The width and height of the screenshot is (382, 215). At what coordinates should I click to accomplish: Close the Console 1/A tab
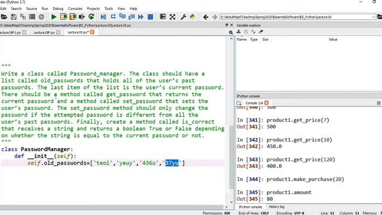pos(267,103)
